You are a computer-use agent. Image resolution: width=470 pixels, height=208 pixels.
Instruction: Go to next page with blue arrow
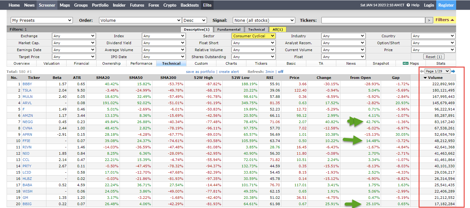(x=453, y=71)
